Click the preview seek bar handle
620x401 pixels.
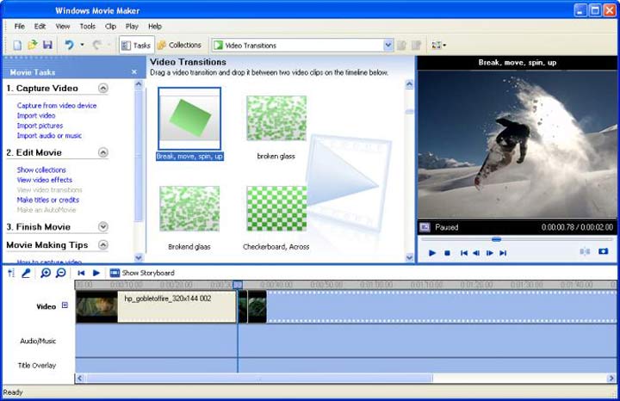[x=496, y=239]
